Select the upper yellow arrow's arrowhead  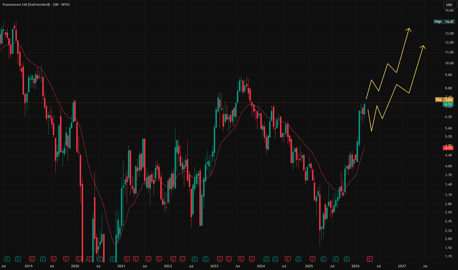coord(409,29)
